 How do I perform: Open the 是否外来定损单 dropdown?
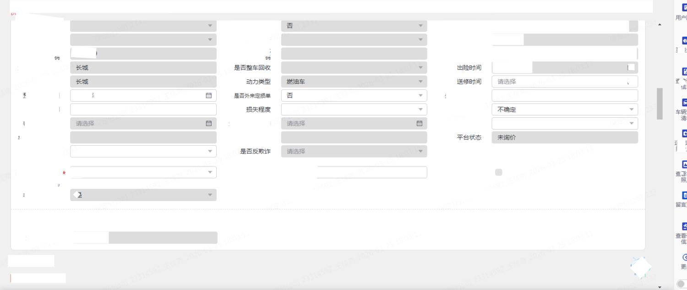[354, 95]
